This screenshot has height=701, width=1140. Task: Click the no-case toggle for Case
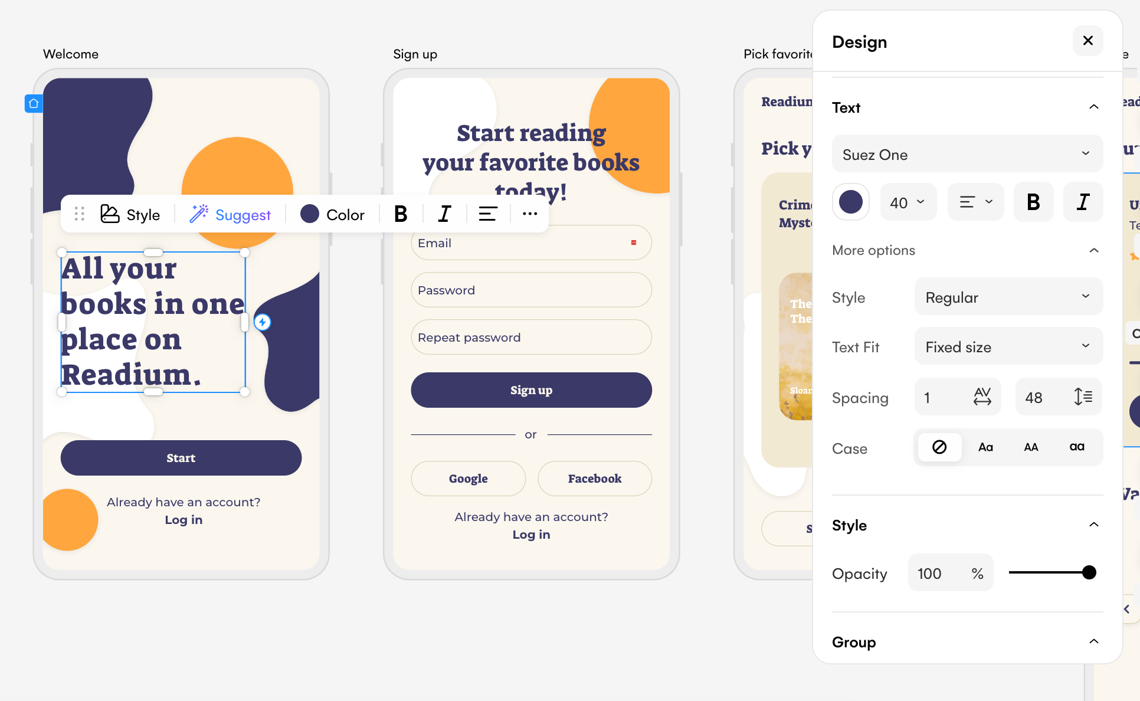(x=939, y=446)
